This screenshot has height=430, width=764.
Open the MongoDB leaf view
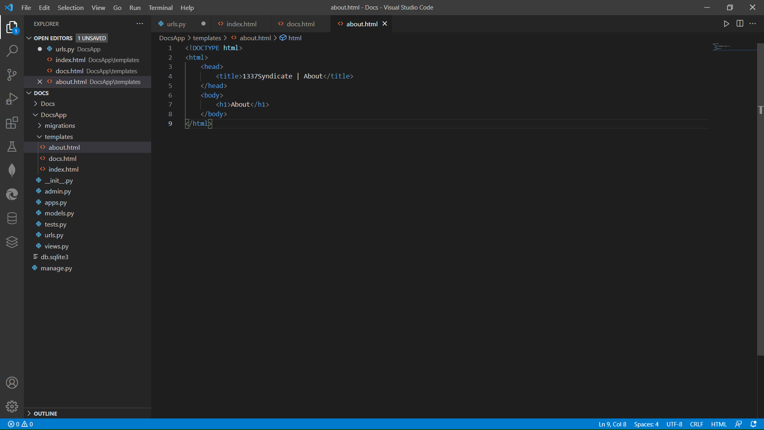click(12, 170)
